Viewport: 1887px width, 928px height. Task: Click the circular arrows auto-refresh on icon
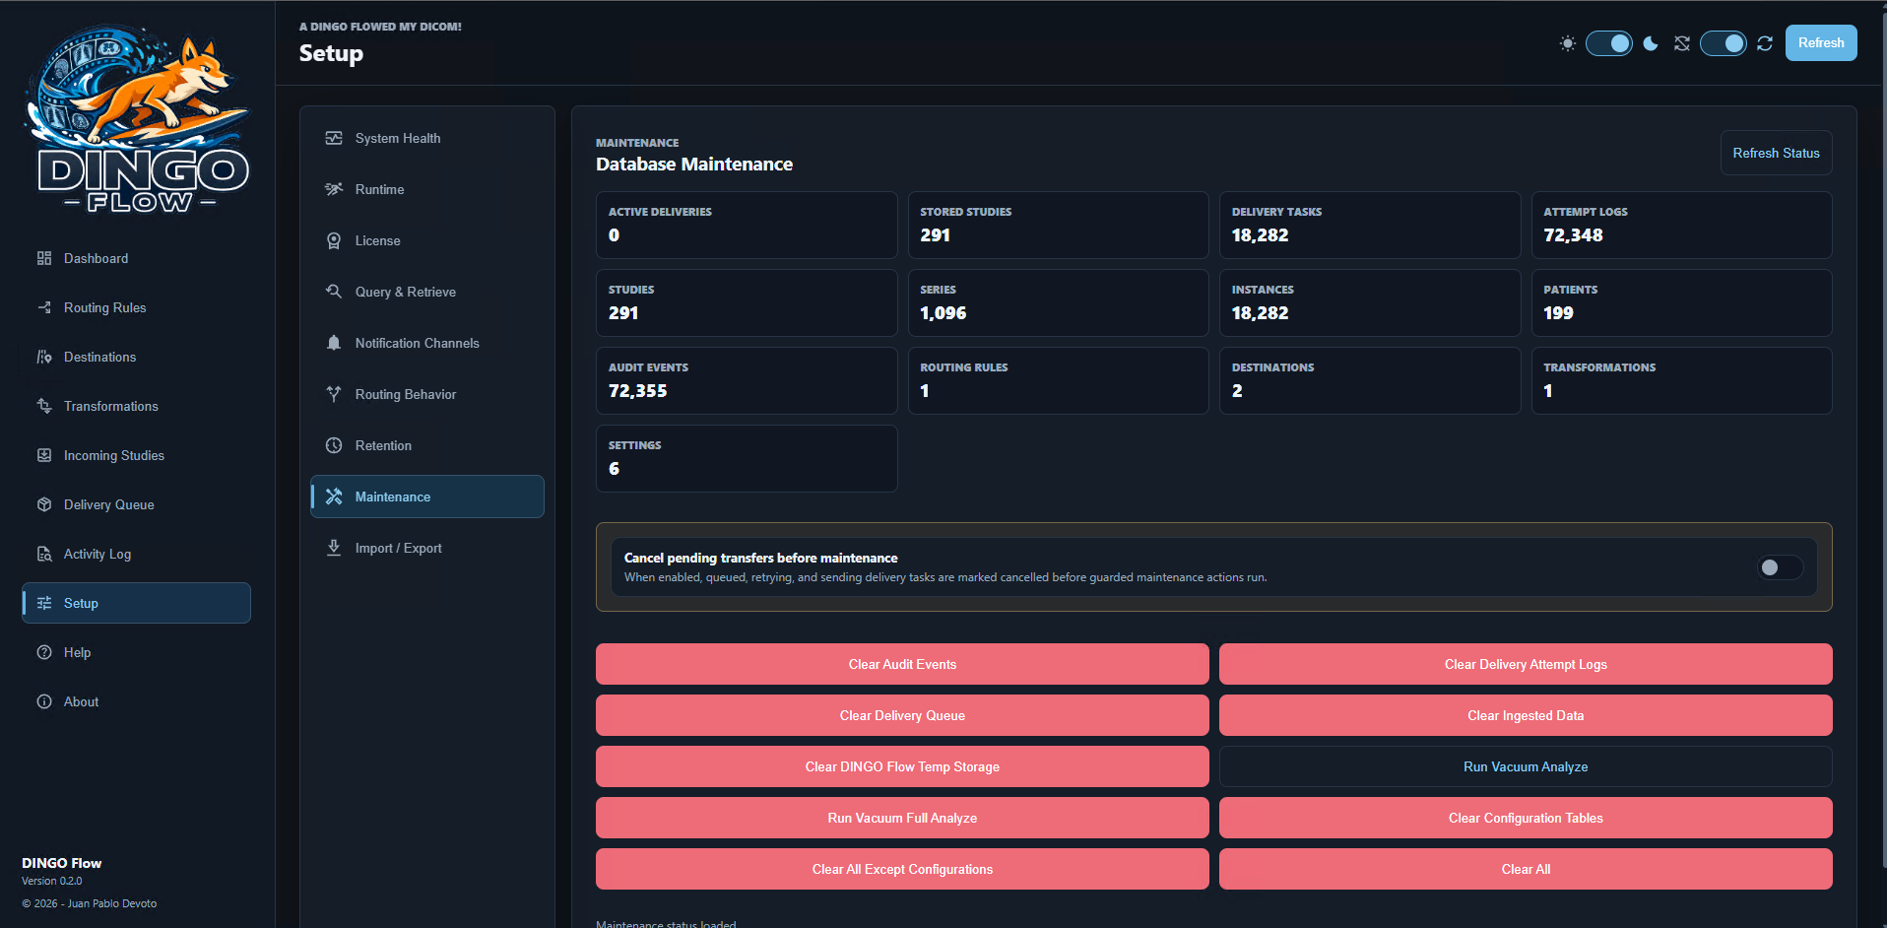(x=1765, y=43)
